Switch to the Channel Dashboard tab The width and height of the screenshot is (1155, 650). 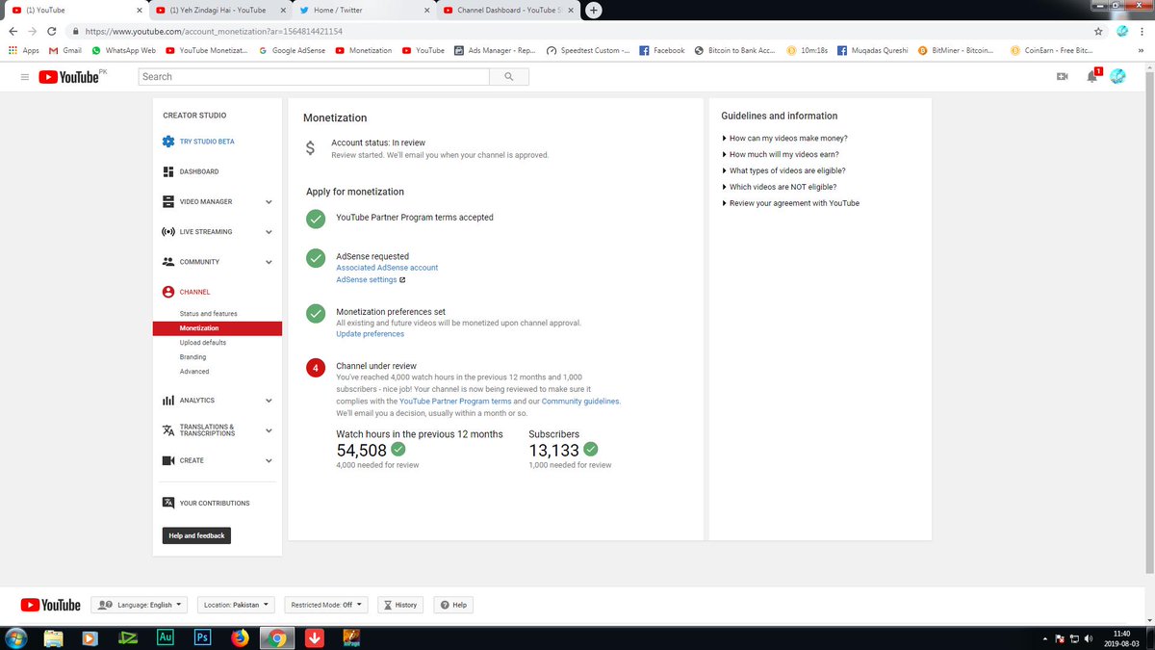click(507, 11)
